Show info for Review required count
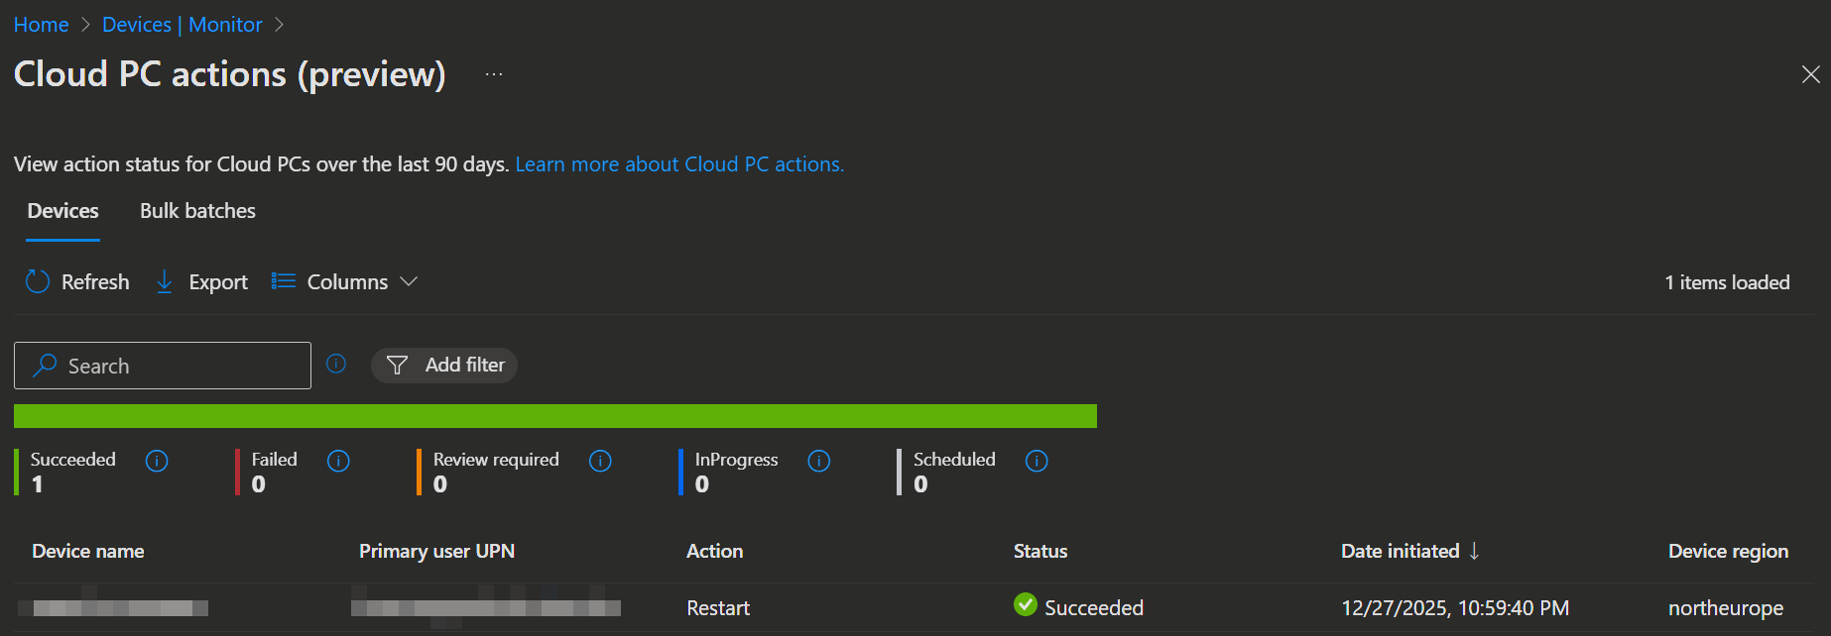Screen dimensions: 1831x636 click(600, 461)
